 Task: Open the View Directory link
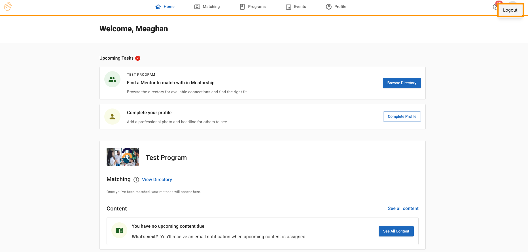157,180
